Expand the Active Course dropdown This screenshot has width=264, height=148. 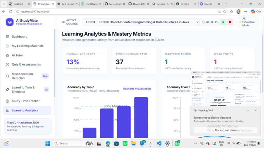[141, 22]
